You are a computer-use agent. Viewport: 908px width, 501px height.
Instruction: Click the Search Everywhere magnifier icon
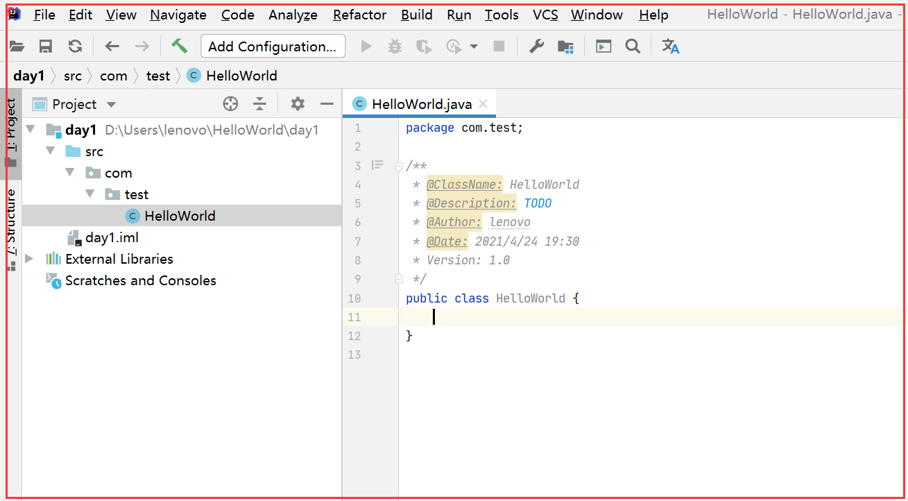point(632,46)
